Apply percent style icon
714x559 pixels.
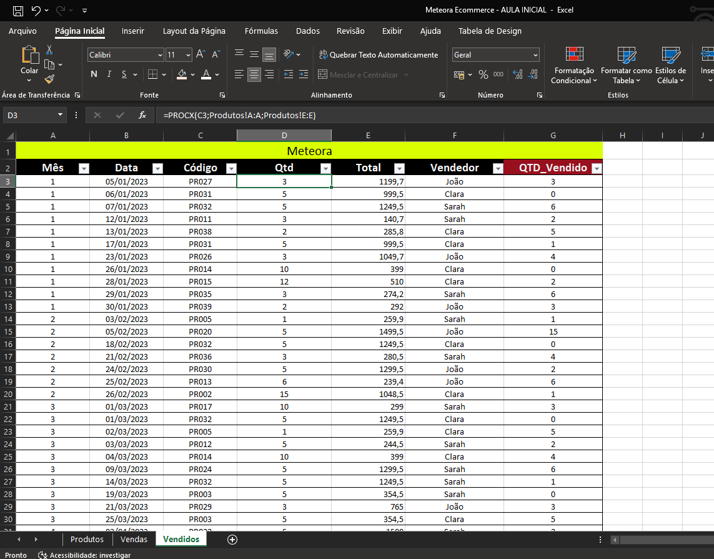[483, 74]
